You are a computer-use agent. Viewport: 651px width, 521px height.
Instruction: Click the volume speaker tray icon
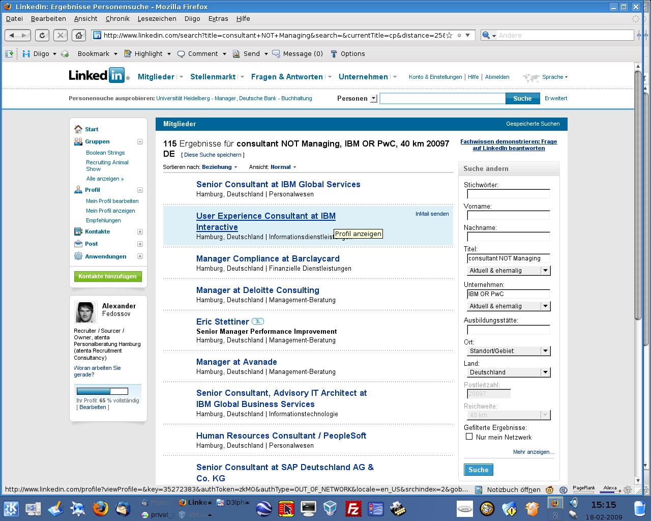(x=574, y=503)
